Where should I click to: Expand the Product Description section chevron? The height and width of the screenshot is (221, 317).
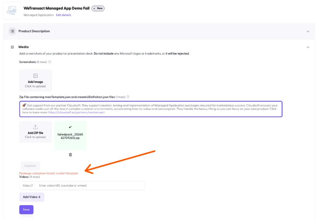coord(308,31)
